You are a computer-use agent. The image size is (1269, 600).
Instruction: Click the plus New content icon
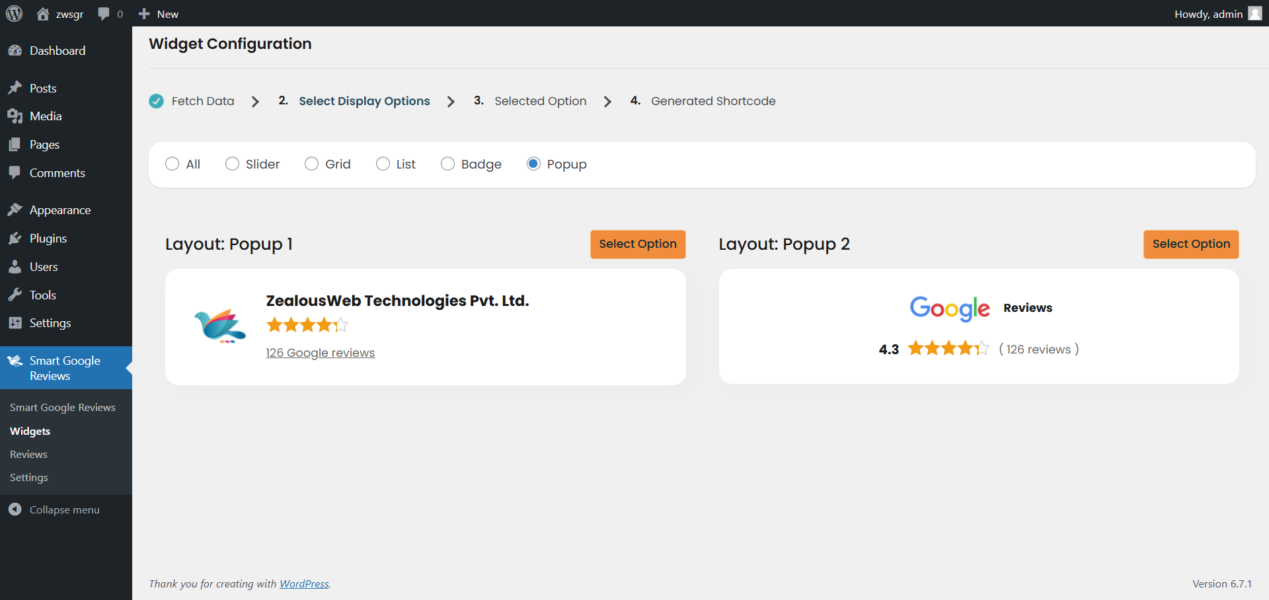tap(144, 14)
